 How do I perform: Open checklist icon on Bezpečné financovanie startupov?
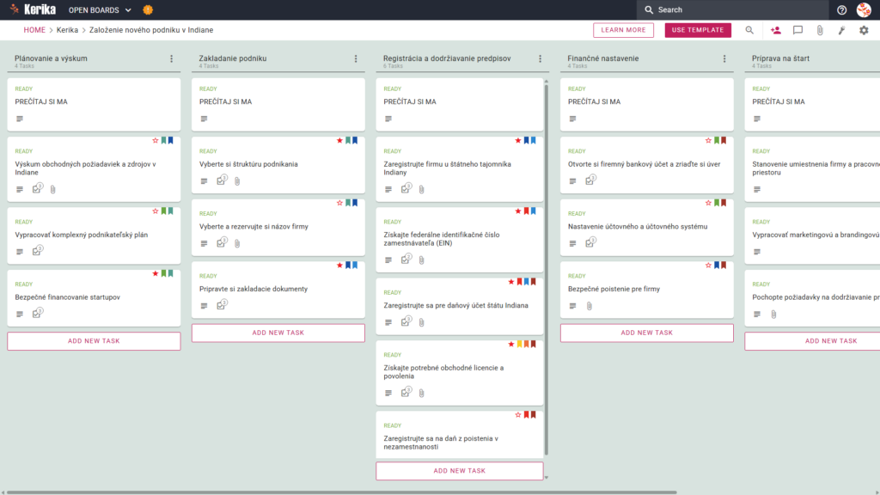(37, 313)
